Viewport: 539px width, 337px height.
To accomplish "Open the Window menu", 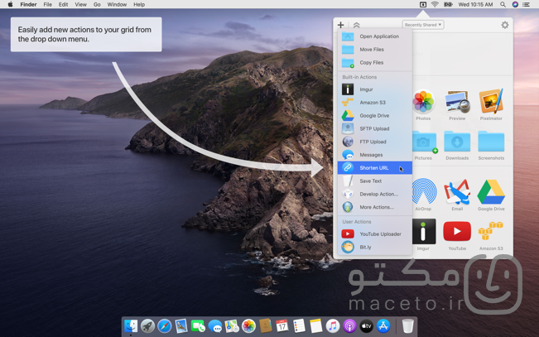I will pos(117,4).
